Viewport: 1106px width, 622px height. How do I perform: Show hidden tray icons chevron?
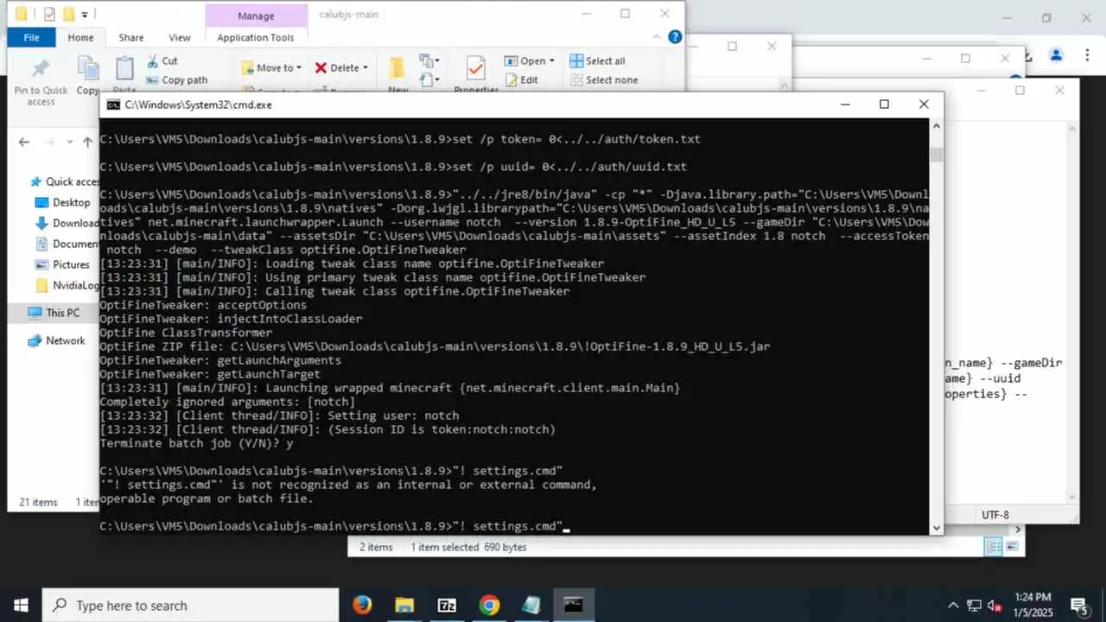953,606
